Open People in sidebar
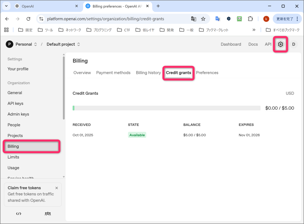 14,125
